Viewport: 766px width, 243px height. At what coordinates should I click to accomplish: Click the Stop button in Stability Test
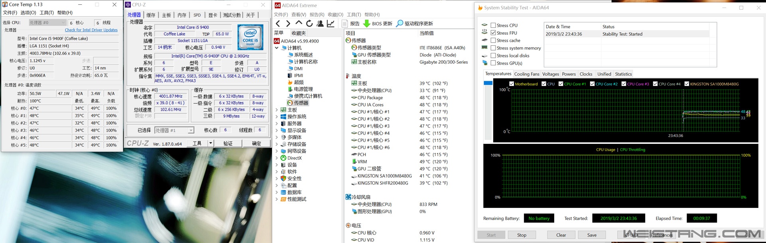click(521, 235)
